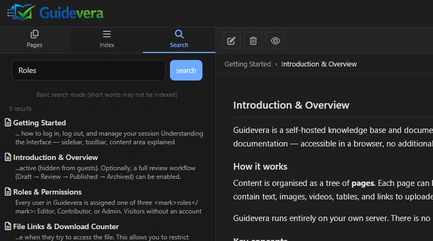Image resolution: width=433 pixels, height=241 pixels.
Task: Click Introduction & Overview in the breadcrumb
Action: [319, 64]
